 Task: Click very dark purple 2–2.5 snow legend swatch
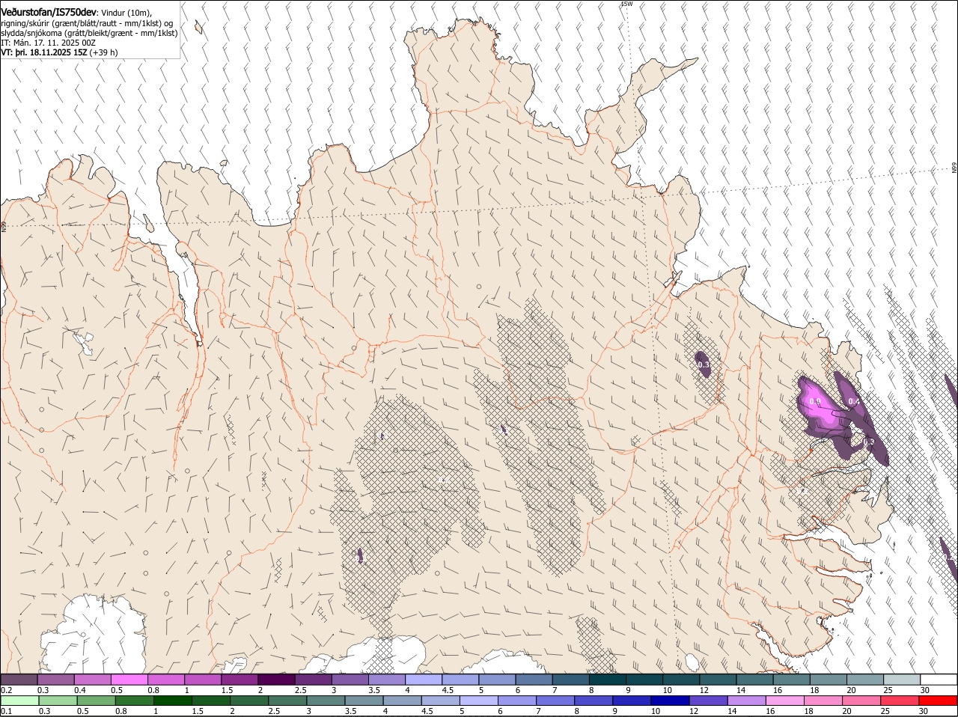[x=277, y=680]
